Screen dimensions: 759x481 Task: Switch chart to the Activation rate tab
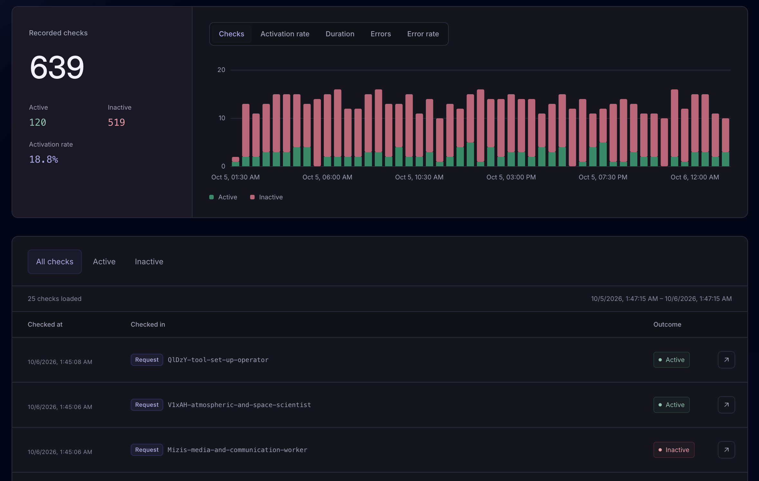pos(285,34)
